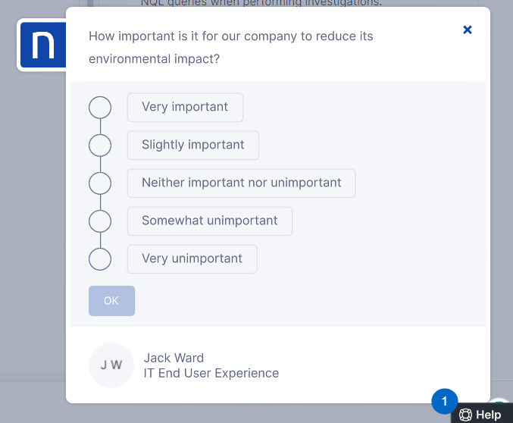Click the Jack Ward sender name
513x423 pixels.
174,358
